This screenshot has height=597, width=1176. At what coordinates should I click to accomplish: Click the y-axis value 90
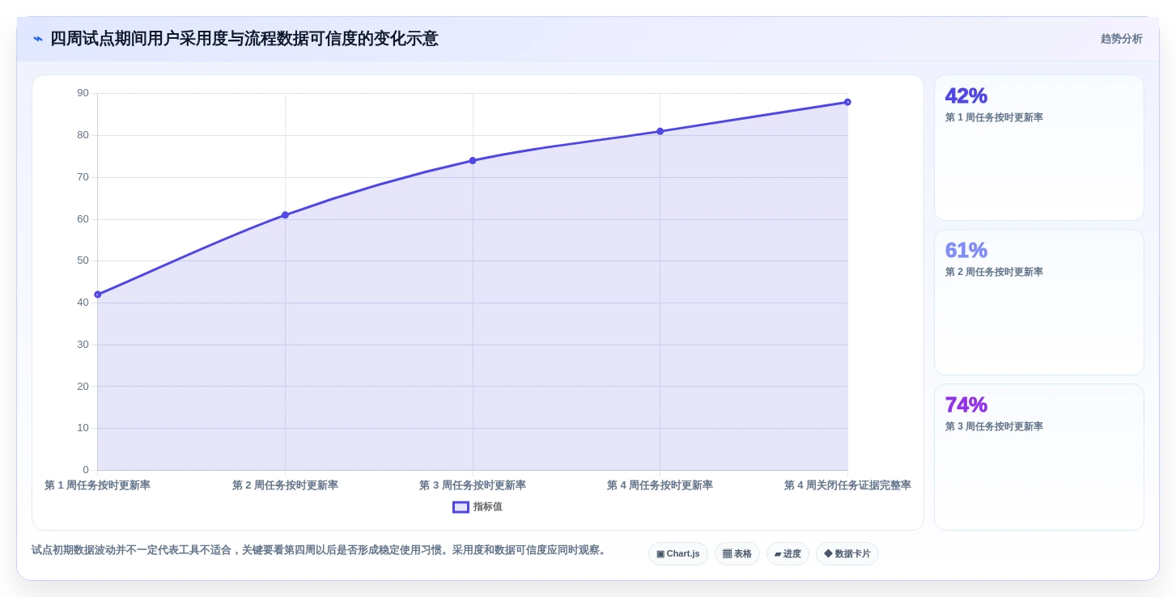coord(83,93)
